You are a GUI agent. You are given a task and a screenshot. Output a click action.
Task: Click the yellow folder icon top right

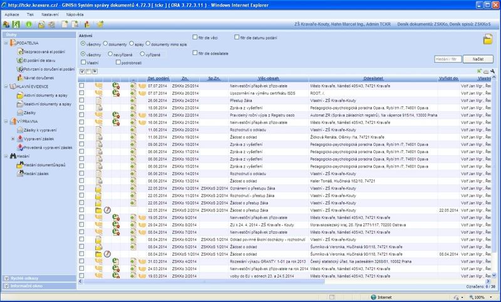click(x=488, y=40)
